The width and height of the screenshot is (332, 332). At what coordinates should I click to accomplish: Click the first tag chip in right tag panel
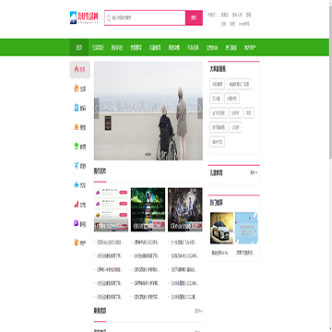[x=217, y=84]
